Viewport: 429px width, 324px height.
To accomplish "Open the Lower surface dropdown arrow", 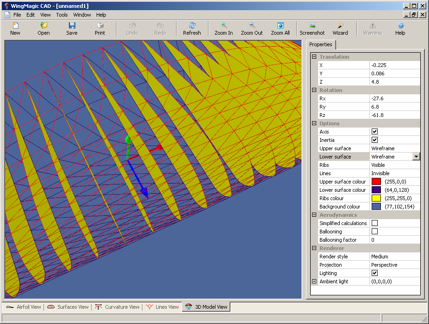I will [x=416, y=157].
